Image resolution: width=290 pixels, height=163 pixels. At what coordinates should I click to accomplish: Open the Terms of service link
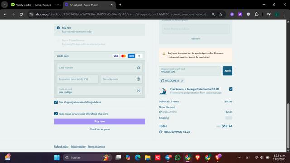click(97, 147)
